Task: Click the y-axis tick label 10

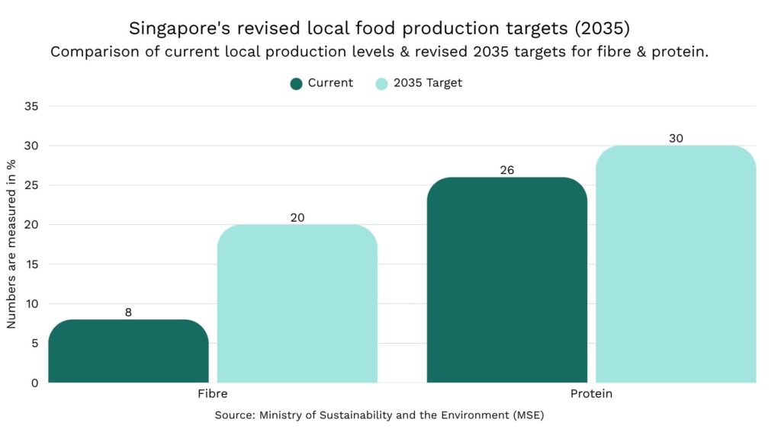Action: click(32, 303)
